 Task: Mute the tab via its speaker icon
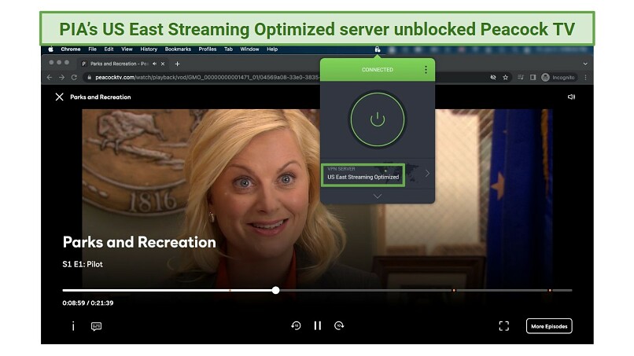[x=154, y=64]
